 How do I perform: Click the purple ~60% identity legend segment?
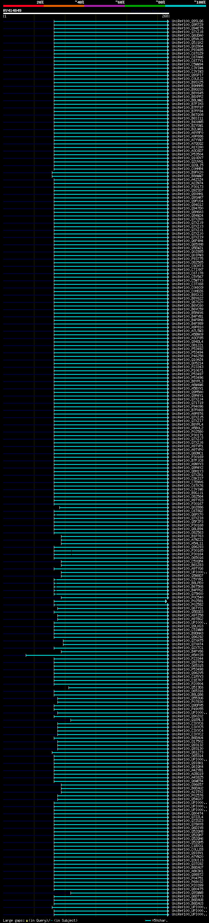pos(105,6)
